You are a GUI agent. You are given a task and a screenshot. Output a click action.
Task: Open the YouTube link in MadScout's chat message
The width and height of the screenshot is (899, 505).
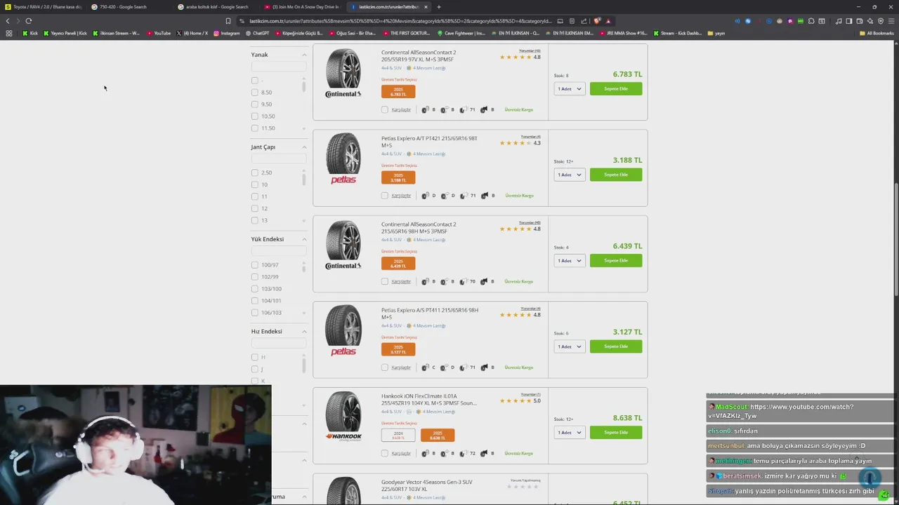coord(781,412)
